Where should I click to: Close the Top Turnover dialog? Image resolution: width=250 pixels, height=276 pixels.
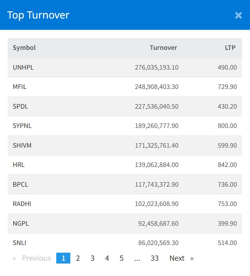[x=238, y=15]
